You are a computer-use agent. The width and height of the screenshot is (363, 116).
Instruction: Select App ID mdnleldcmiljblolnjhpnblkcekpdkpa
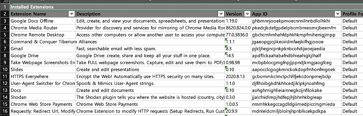click(x=296, y=111)
